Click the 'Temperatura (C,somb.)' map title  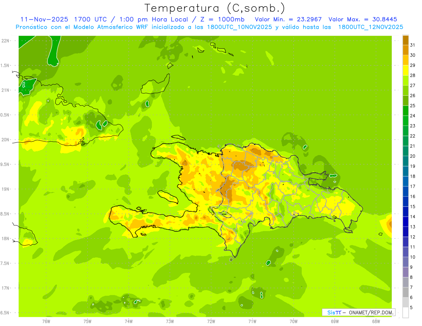click(x=215, y=8)
